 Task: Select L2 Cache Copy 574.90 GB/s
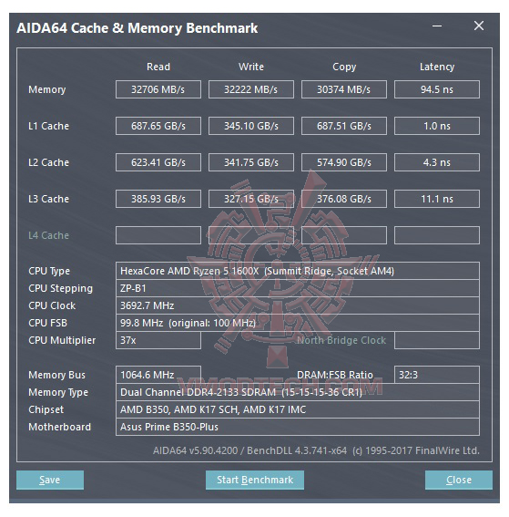(x=344, y=162)
